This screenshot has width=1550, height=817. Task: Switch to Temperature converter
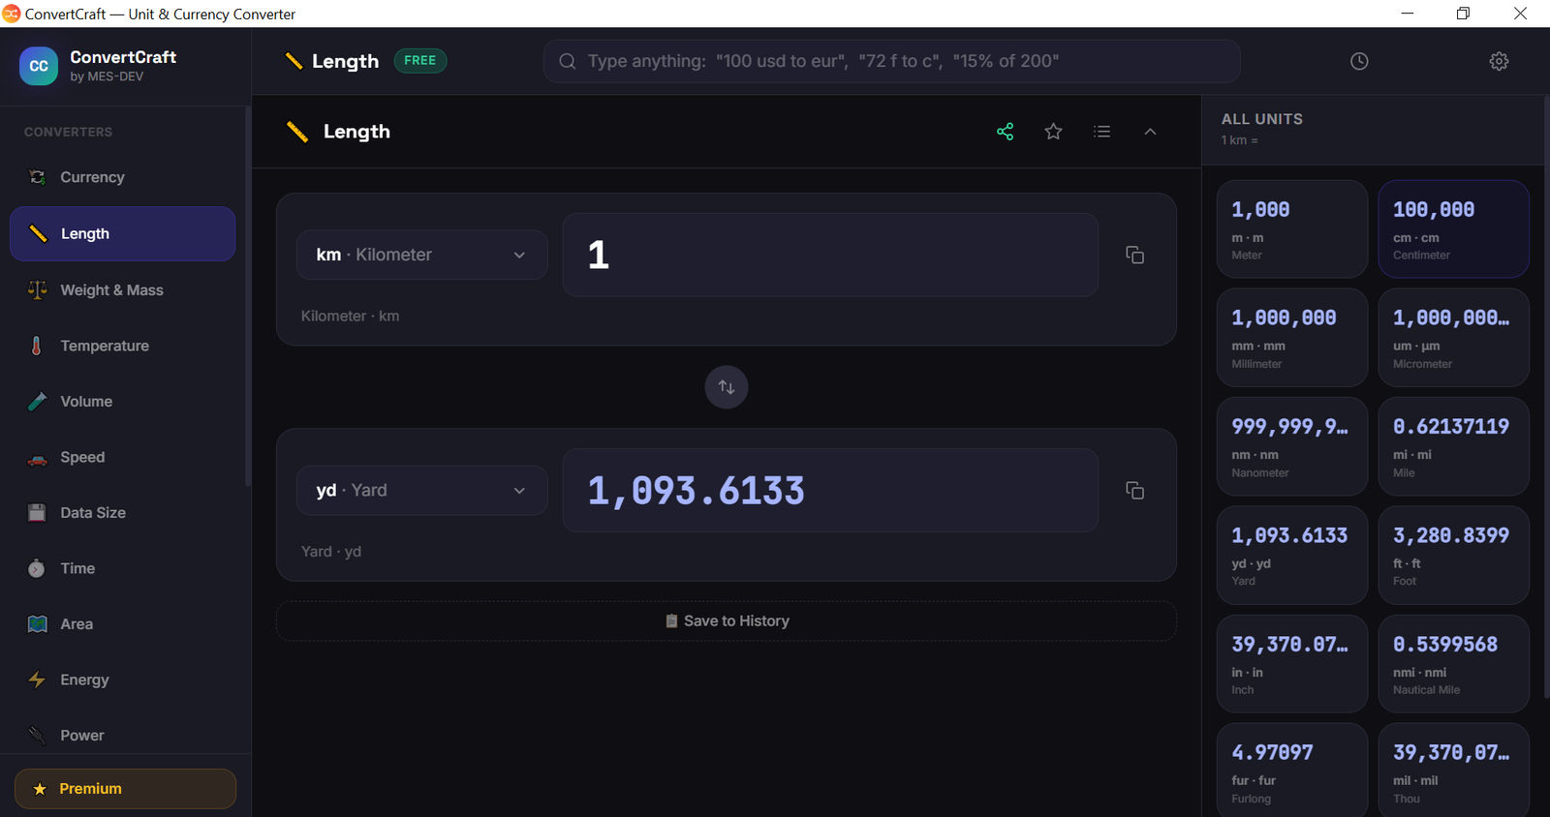click(123, 346)
